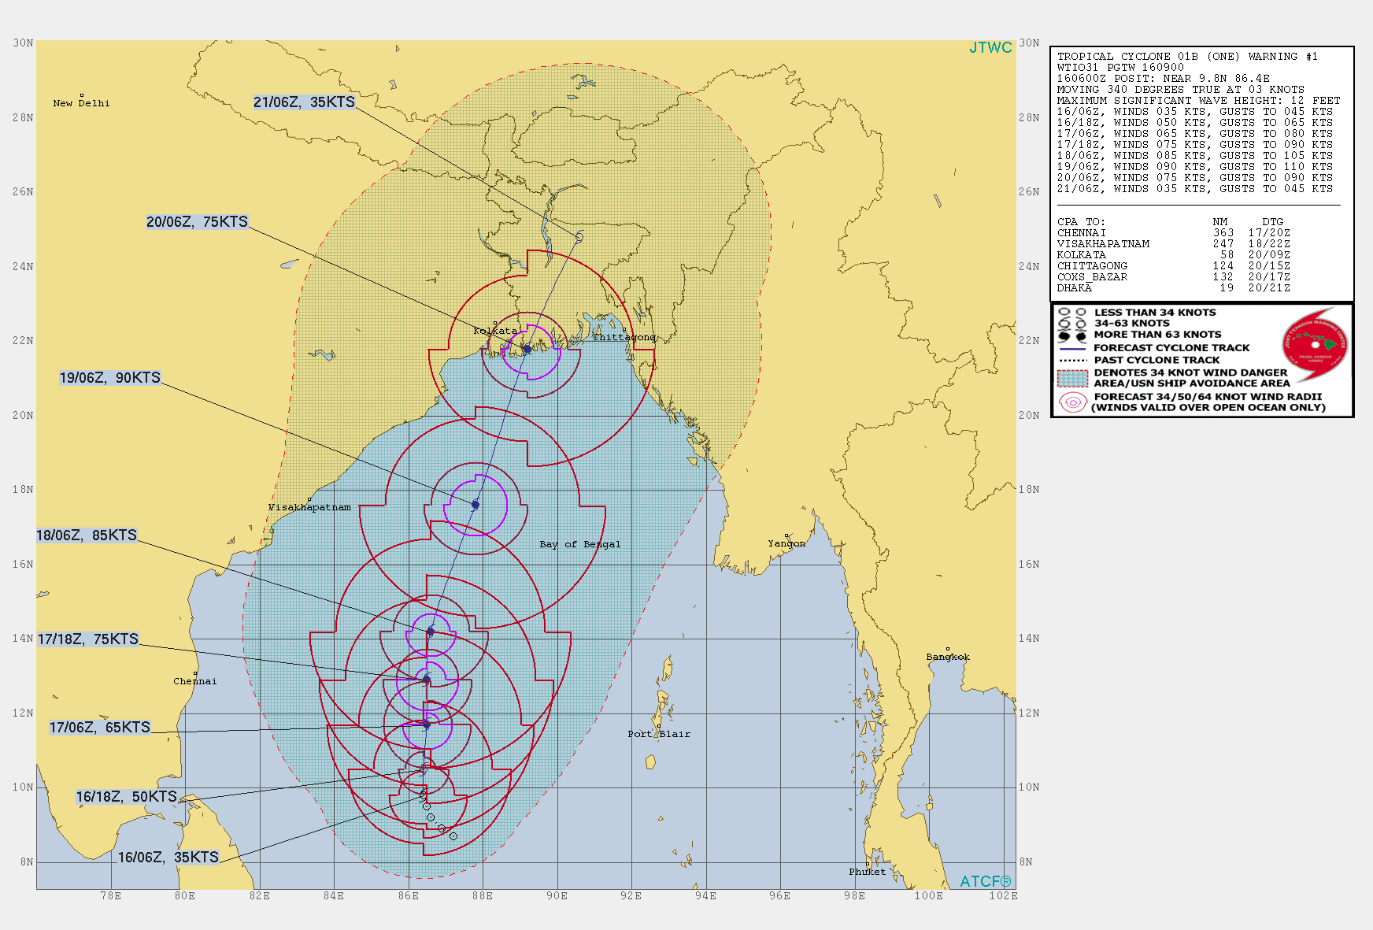Click the New Delhi city marker
The width and height of the screenshot is (1373, 930).
click(x=81, y=96)
